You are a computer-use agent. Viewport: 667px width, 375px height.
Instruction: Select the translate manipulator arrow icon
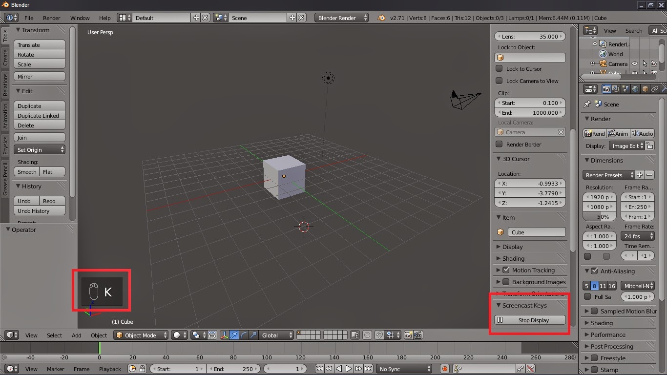tap(234, 335)
